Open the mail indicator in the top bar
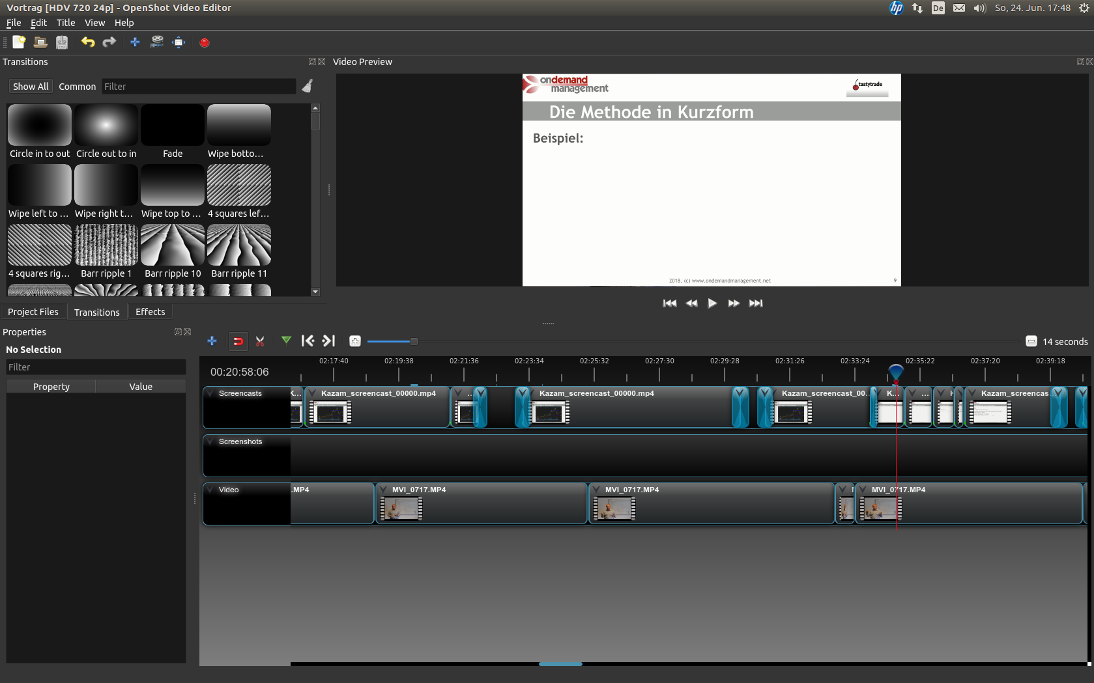Image resolution: width=1094 pixels, height=683 pixels. coord(959,8)
